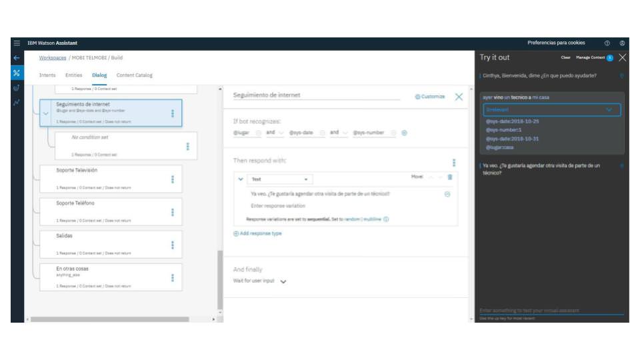Open the Irrelevant intent dropdown in Try it out
640x360 pixels.
[552, 110]
